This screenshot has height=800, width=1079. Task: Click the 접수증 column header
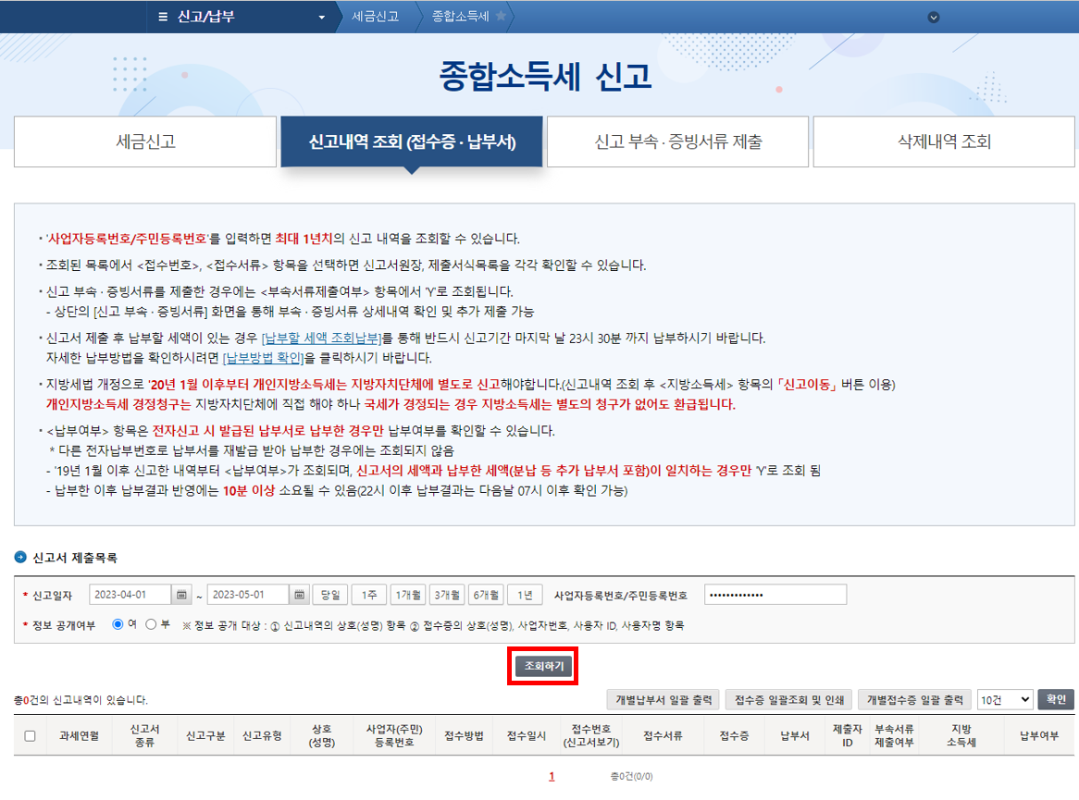pyautogui.click(x=734, y=736)
